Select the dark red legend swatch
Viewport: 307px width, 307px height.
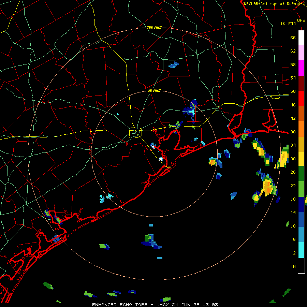click(x=301, y=83)
